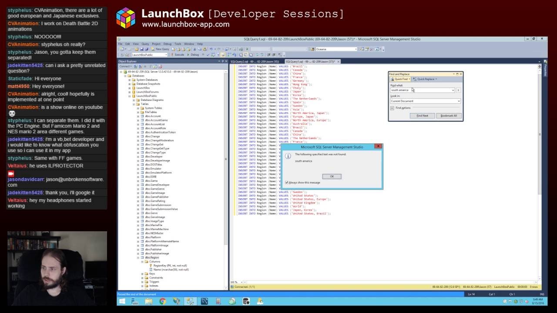The image size is (557, 313).
Task: Close the SQLQuery1.sql tab
Action: [339, 61]
